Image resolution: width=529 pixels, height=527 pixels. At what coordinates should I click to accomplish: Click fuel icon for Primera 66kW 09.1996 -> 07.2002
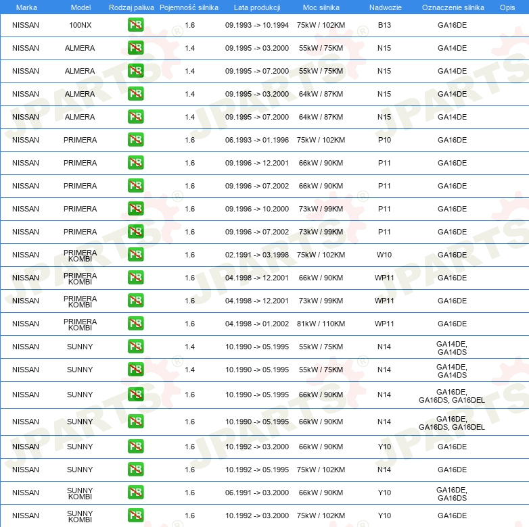click(x=135, y=185)
